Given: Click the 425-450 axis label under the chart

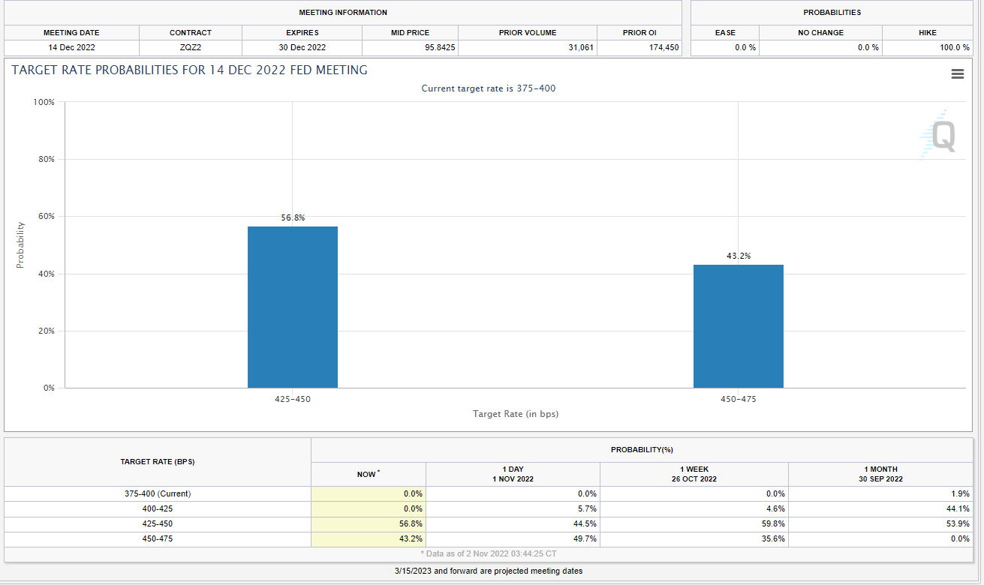Looking at the screenshot, I should tap(292, 399).
